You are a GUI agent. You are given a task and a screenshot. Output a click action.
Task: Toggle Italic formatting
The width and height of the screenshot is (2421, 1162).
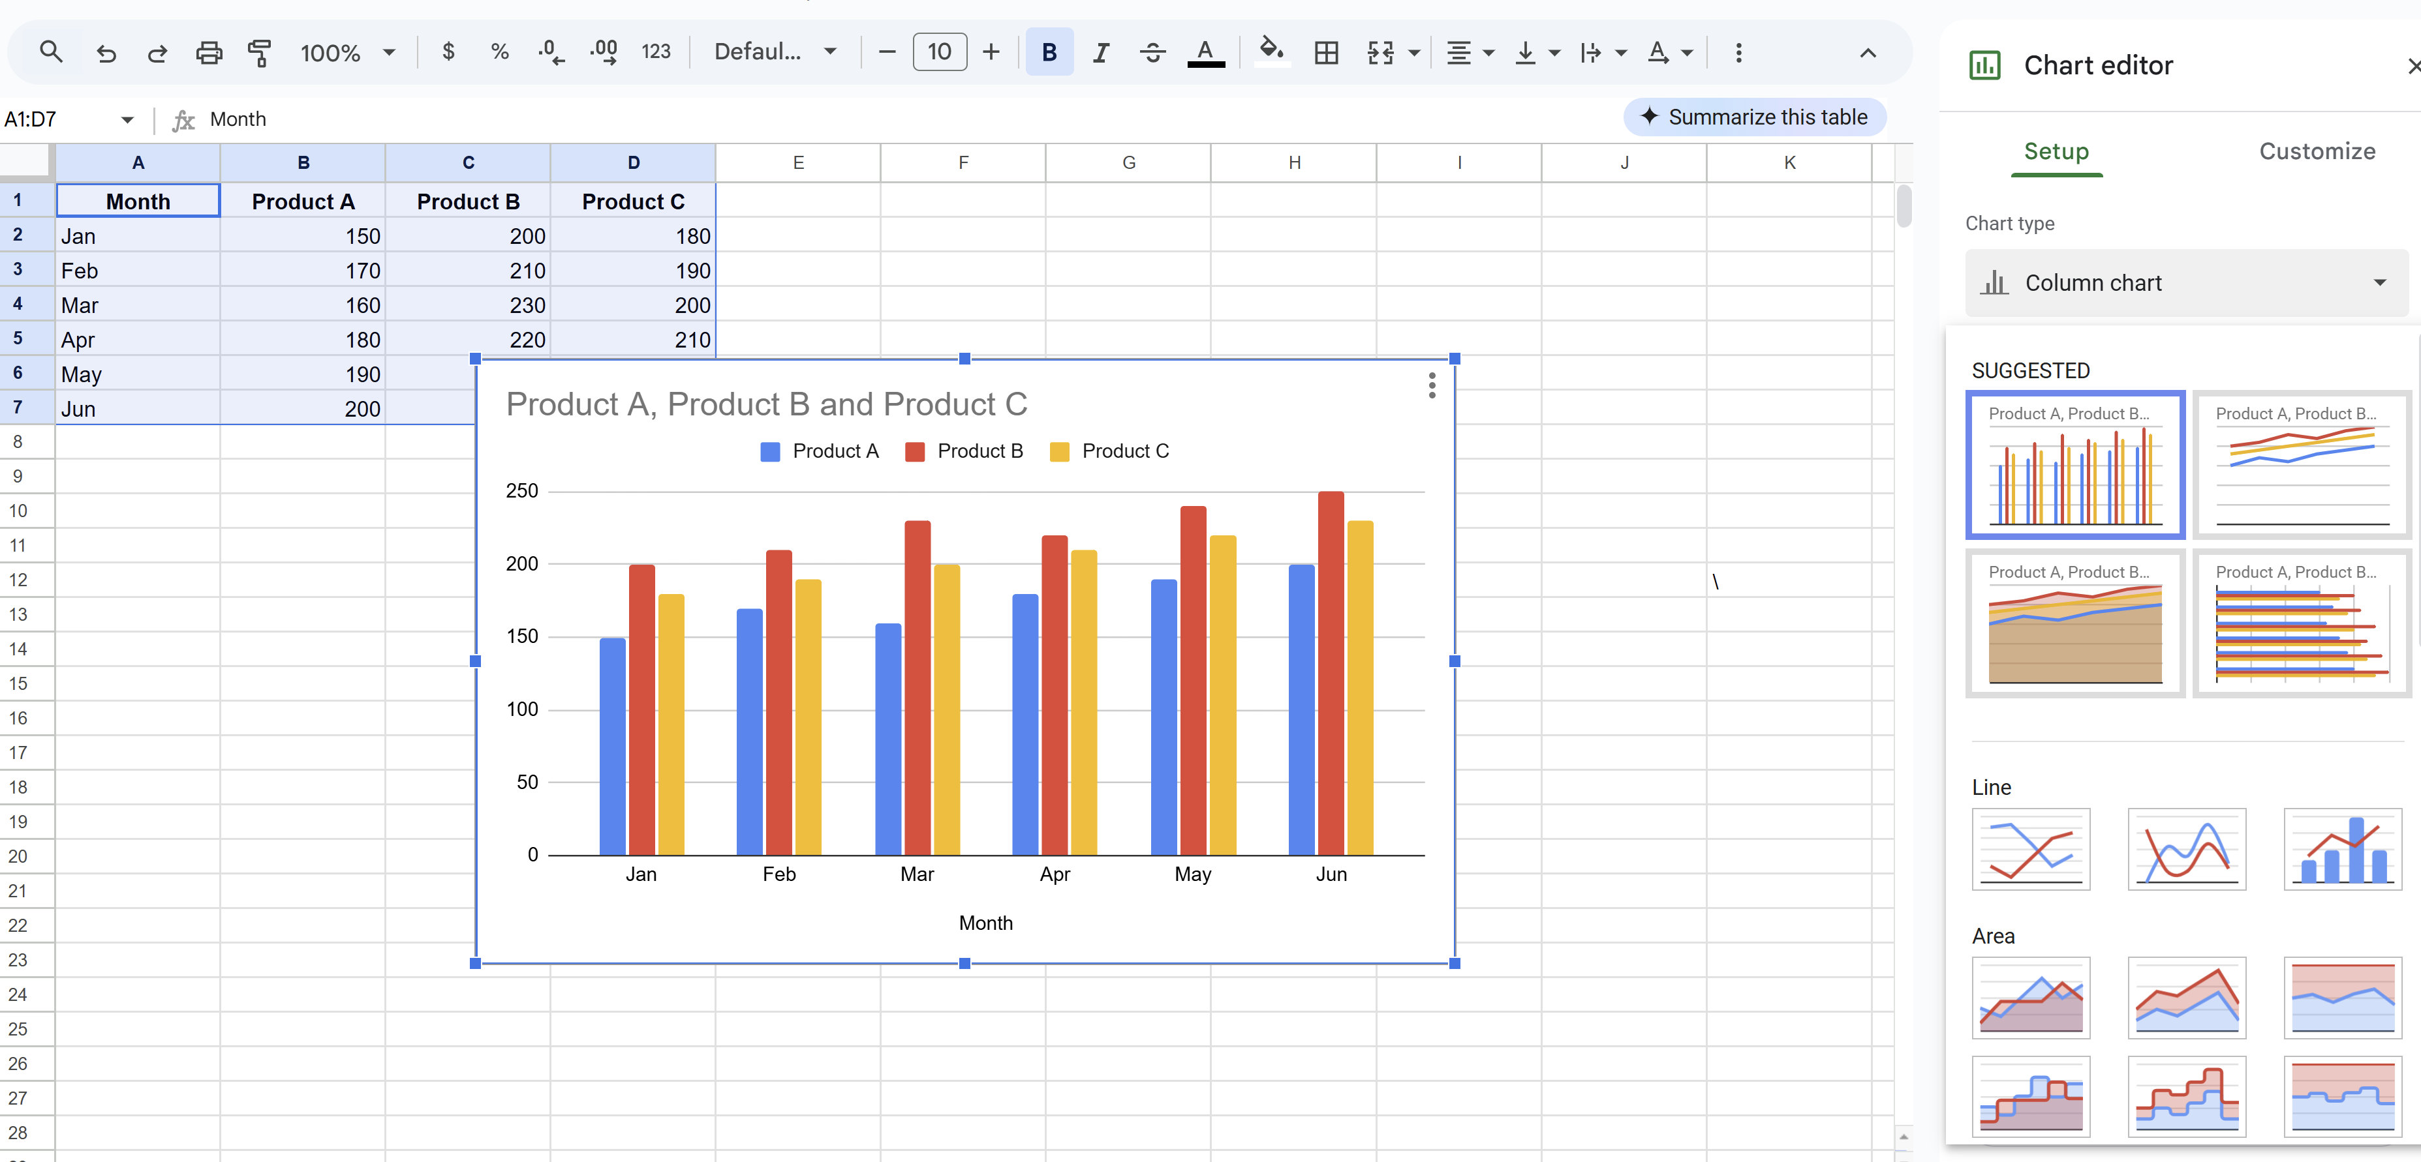1100,53
